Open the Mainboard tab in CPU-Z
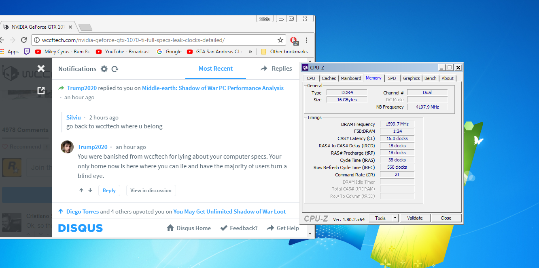 coord(351,78)
